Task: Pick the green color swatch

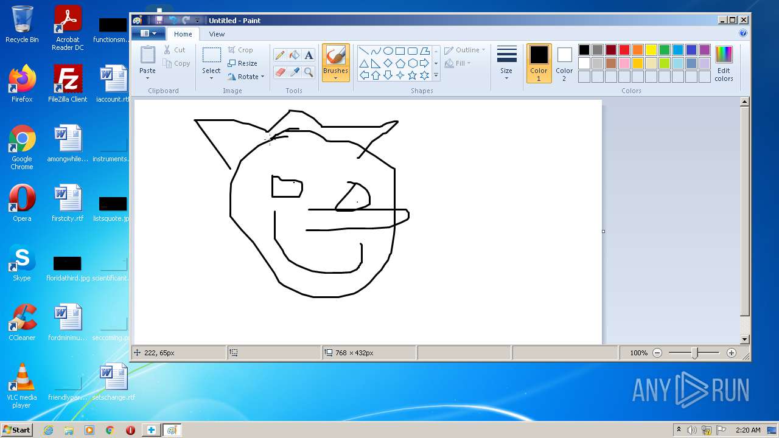Action: tap(665, 50)
